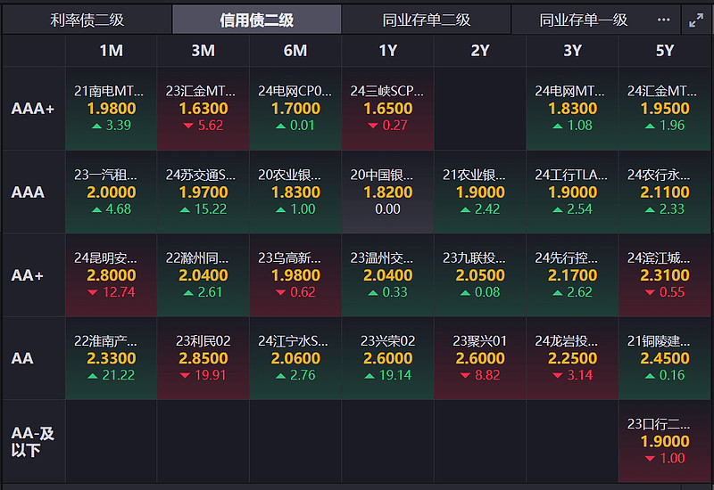Open the 24工行TLA... bond cell
Image resolution: width=714 pixels, height=490 pixels.
[572, 192]
